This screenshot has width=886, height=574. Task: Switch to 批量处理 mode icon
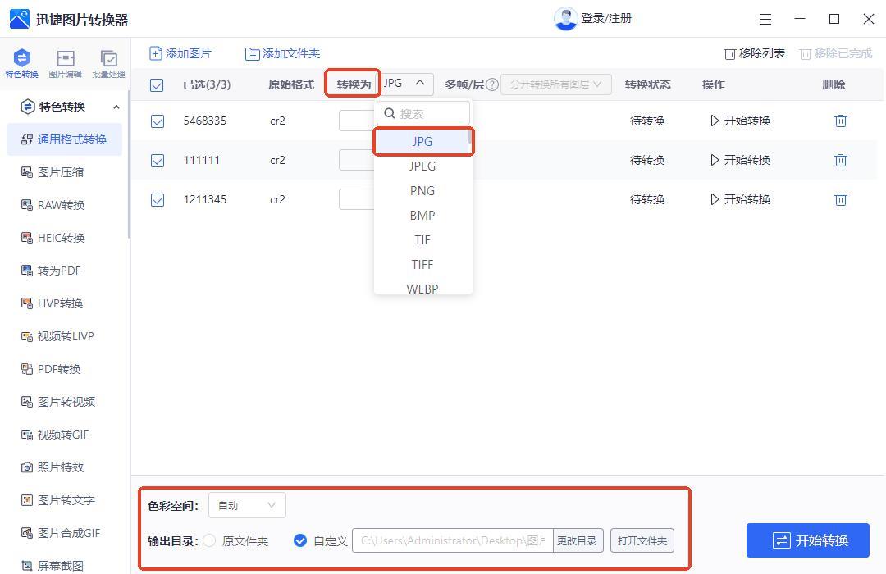click(108, 59)
